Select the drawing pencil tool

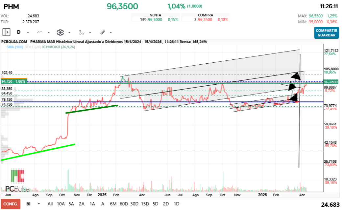(103, 32)
